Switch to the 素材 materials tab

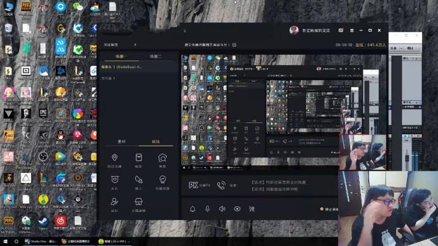coord(121,142)
